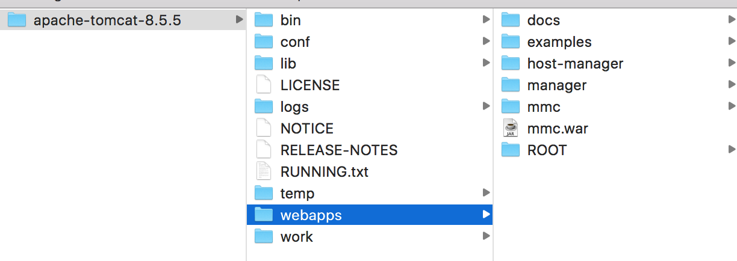Click the examples folder icon

pos(511,42)
